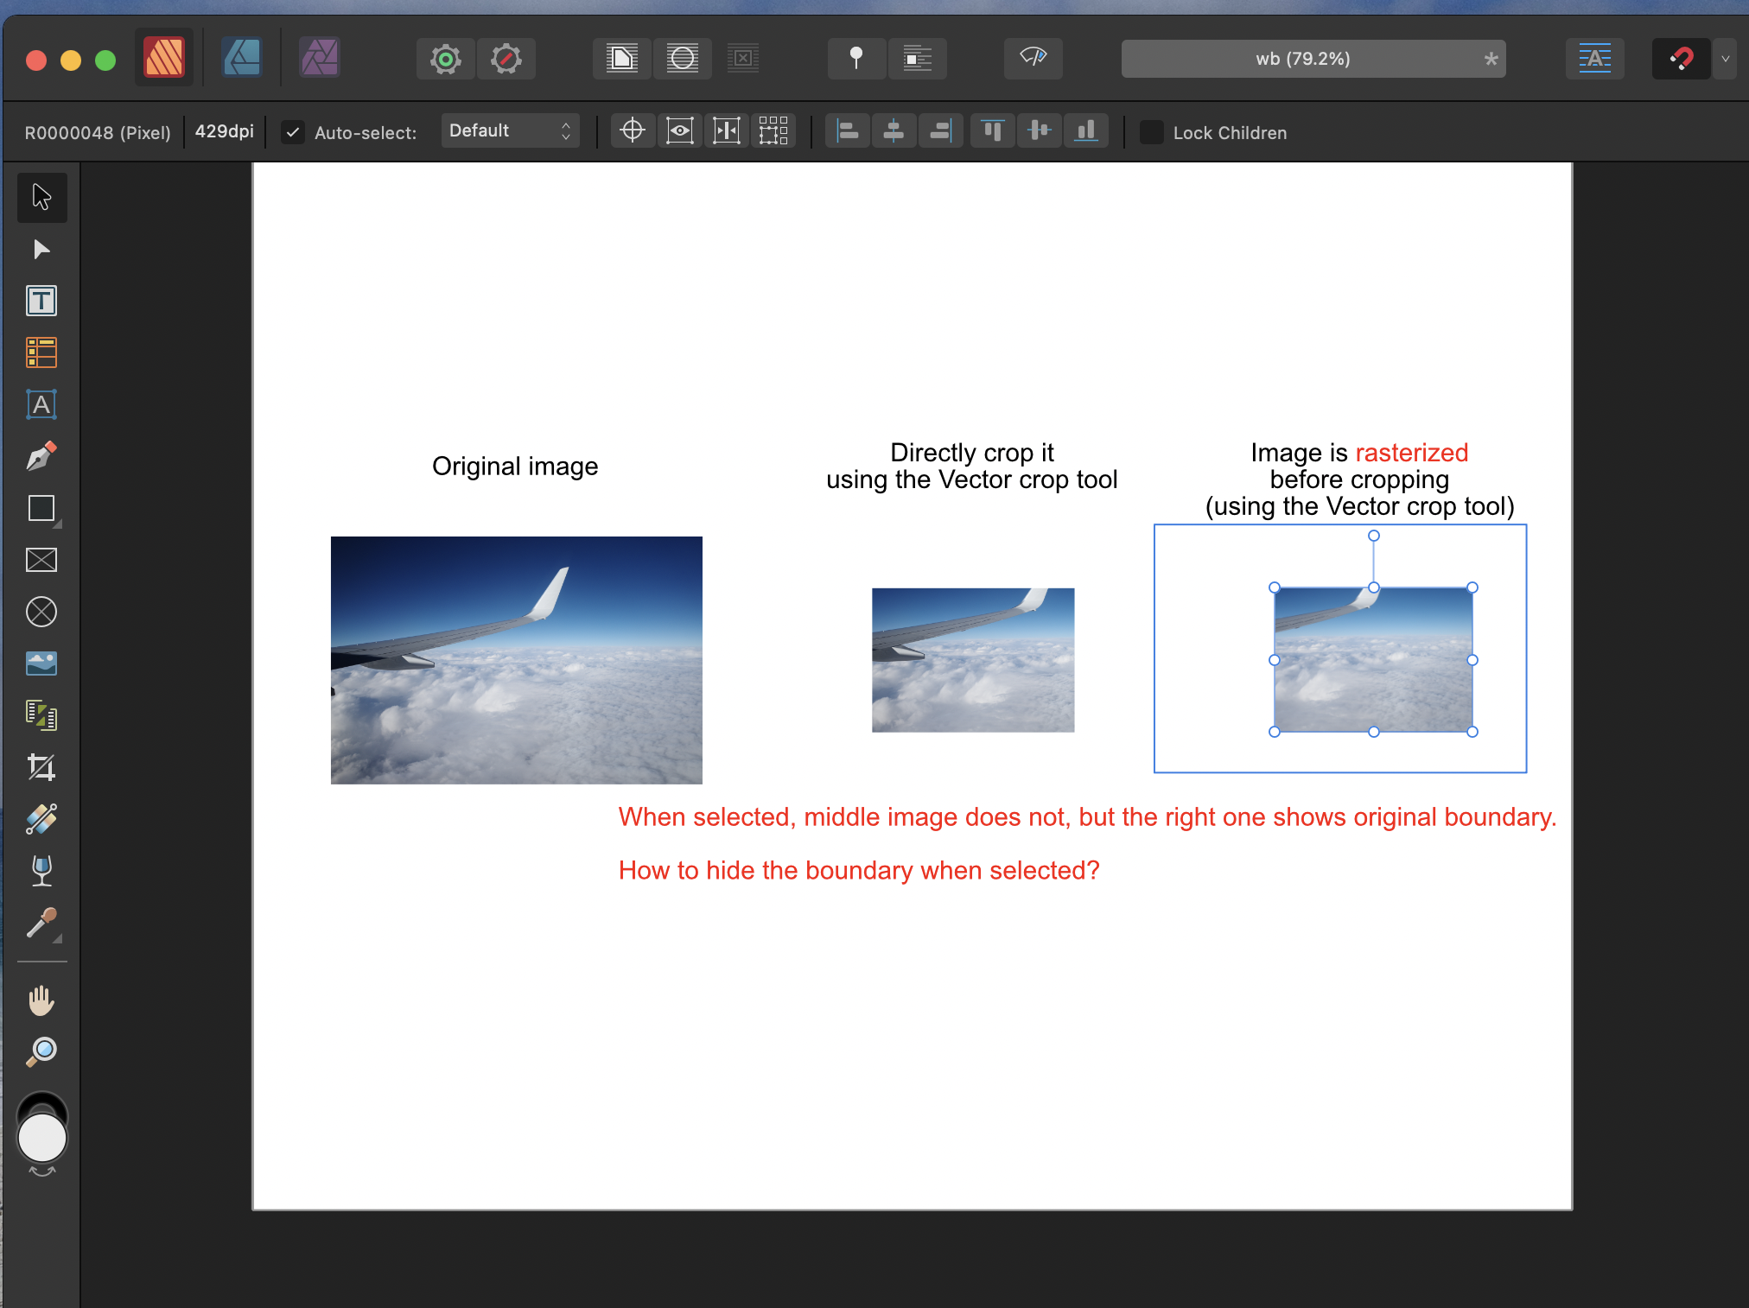The height and width of the screenshot is (1308, 1749).
Task: Select the rasterized image on the canvas
Action: [1374, 659]
